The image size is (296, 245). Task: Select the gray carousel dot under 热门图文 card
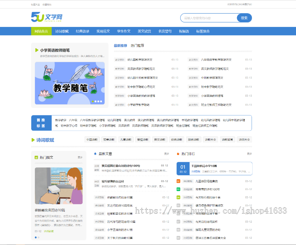(x=38, y=237)
